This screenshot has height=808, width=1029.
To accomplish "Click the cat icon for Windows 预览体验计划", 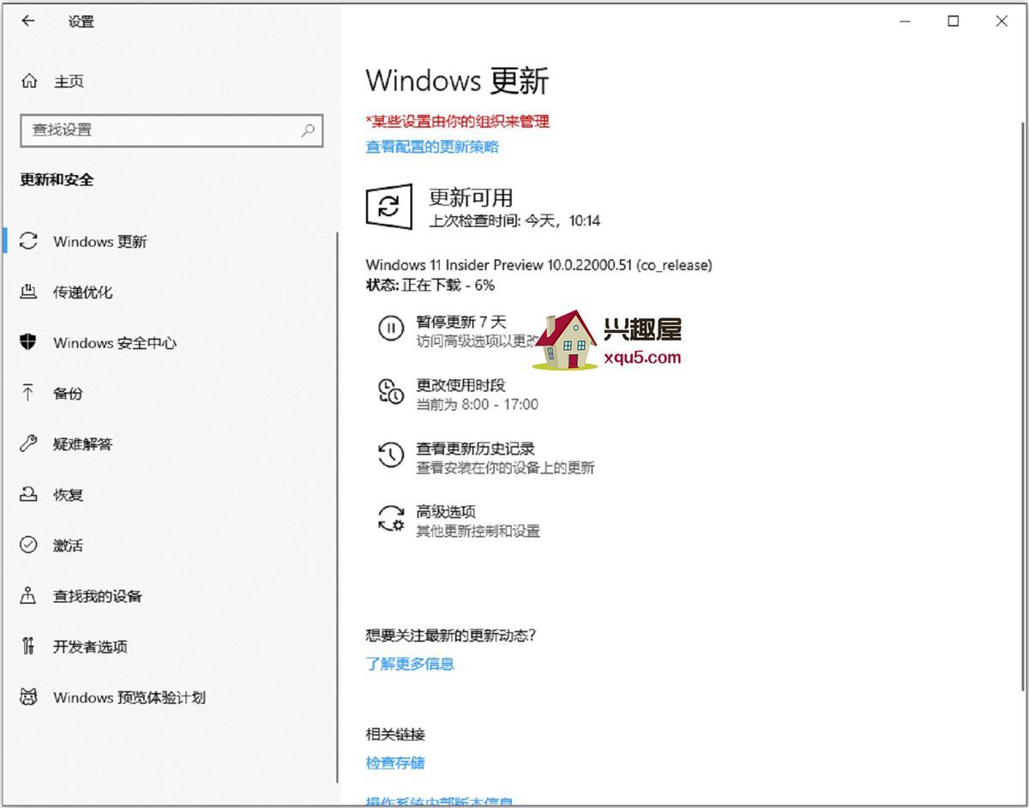I will 29,696.
